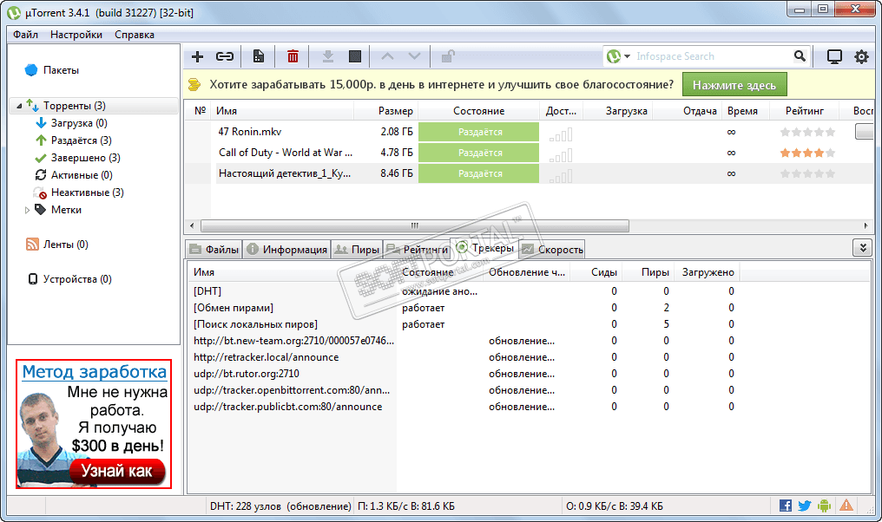Click the Twitter bird icon in status bar
The image size is (882, 522).
[x=805, y=506]
